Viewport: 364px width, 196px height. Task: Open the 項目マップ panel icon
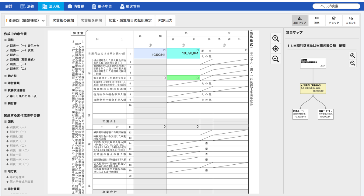click(x=299, y=20)
